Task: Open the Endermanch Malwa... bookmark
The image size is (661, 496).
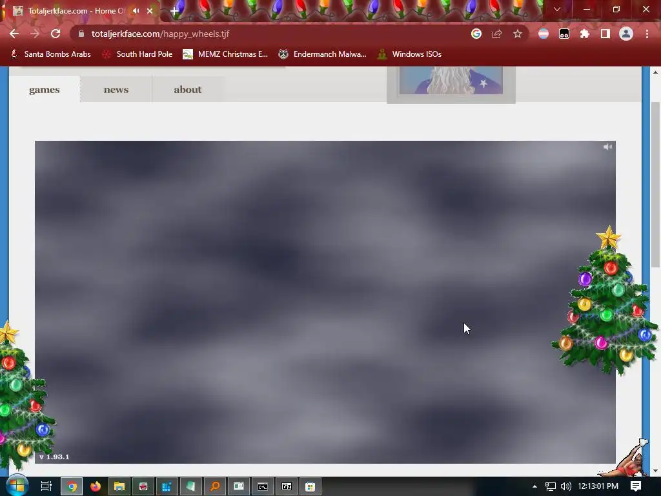Action: 323,54
